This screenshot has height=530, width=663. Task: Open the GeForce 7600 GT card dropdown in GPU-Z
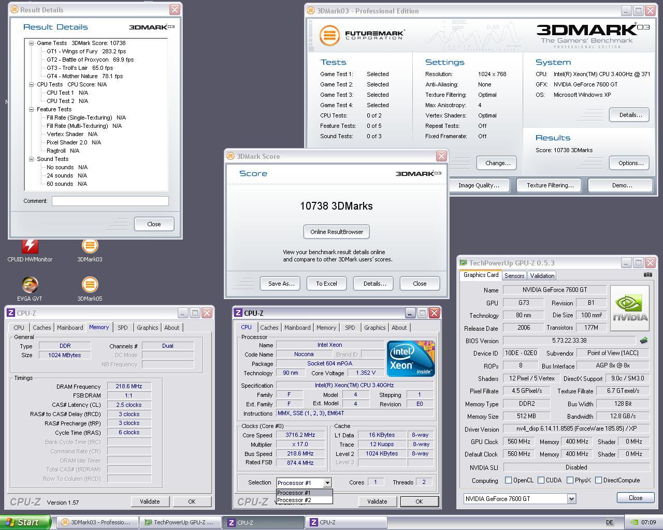coord(571,499)
